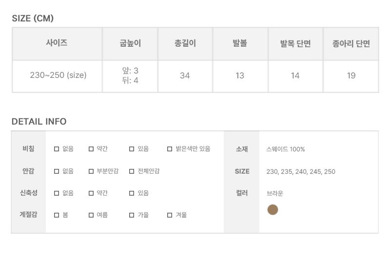Check the 신축성 있음 checkbox

(x=132, y=193)
